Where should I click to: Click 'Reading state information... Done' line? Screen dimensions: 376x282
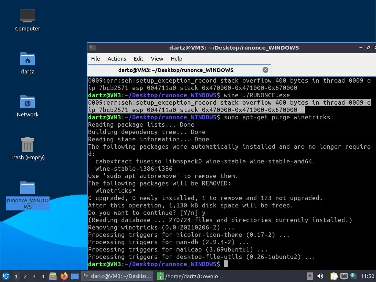point(148,139)
